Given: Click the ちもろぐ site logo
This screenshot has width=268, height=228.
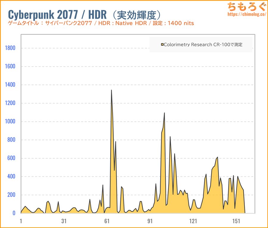Looking at the screenshot, I should click(247, 7).
